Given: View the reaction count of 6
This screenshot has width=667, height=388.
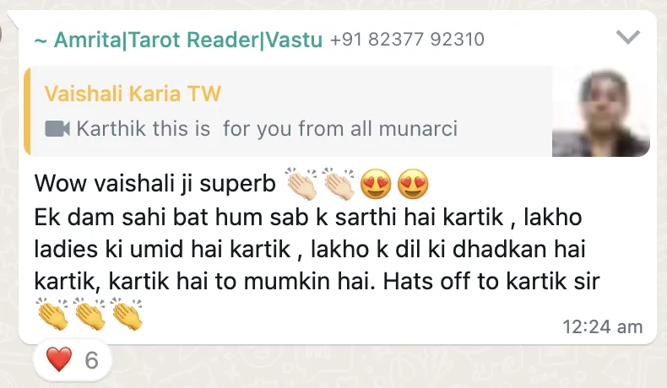Looking at the screenshot, I should pos(91,360).
